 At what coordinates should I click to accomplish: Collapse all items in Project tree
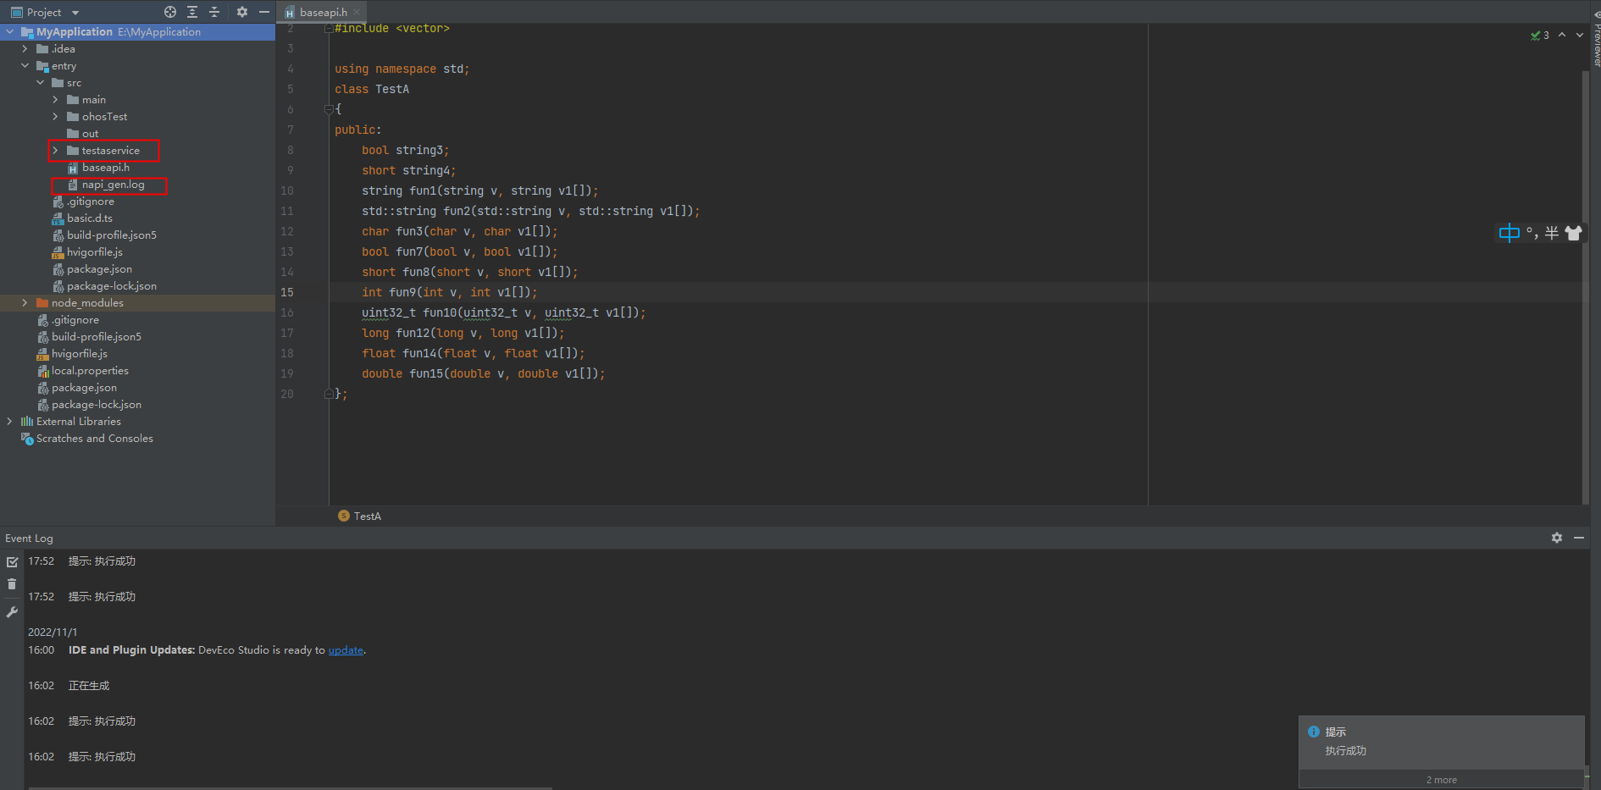(x=214, y=12)
